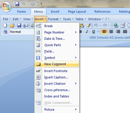
Task: Click the Normal style box
Action: coord(22,32)
